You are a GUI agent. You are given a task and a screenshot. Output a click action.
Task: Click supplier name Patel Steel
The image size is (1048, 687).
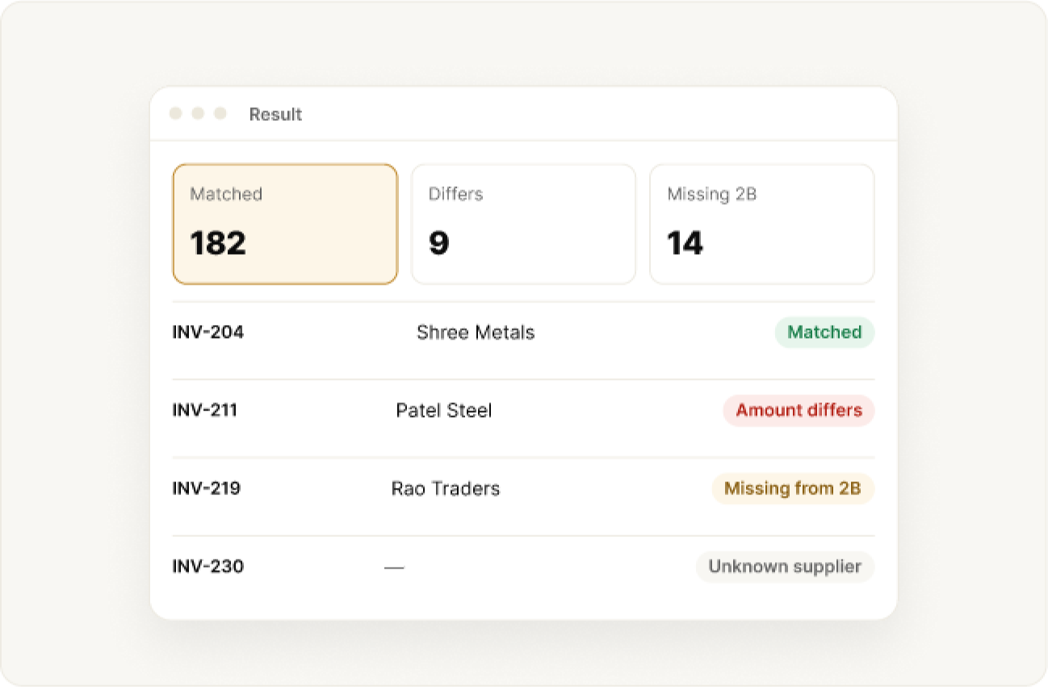point(444,410)
